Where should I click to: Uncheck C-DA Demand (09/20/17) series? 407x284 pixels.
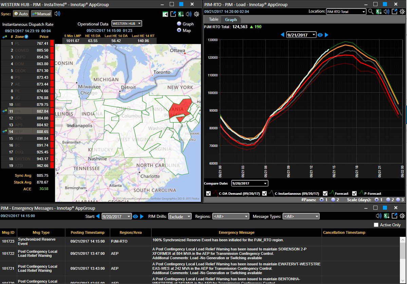pyautogui.click(x=208, y=193)
